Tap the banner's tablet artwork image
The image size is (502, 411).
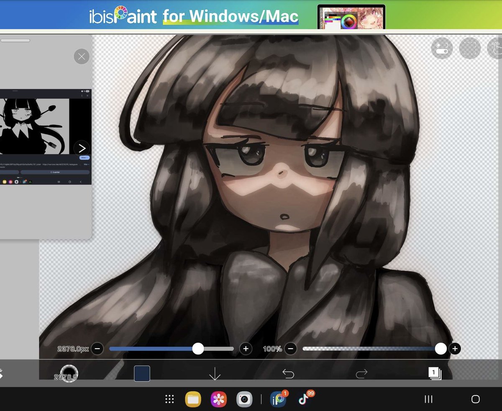pyautogui.click(x=351, y=17)
